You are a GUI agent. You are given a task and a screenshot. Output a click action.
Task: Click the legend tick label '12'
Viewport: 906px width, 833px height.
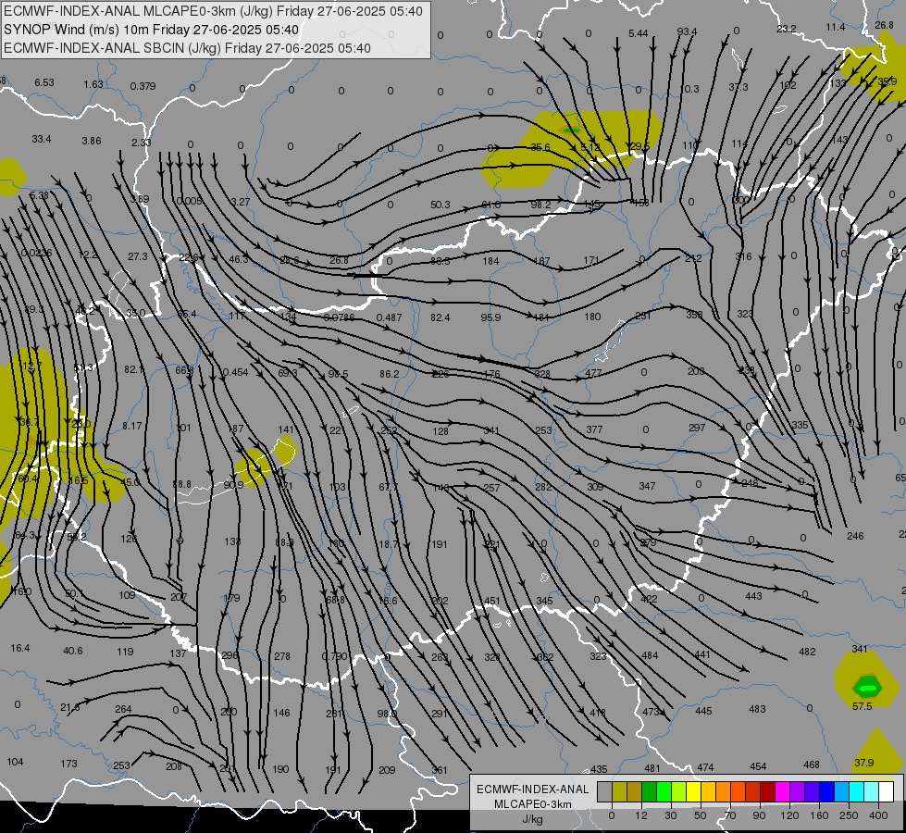pos(640,815)
